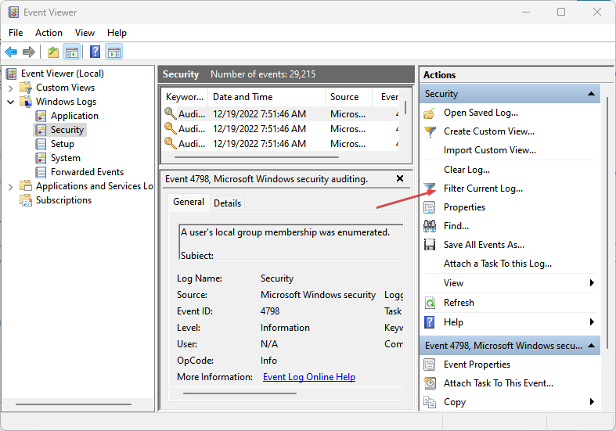Collapse the Security section in Actions pane
The width and height of the screenshot is (616, 431).
pyautogui.click(x=592, y=94)
